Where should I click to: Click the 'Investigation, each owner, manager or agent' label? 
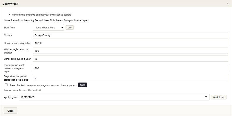[x=14, y=68]
